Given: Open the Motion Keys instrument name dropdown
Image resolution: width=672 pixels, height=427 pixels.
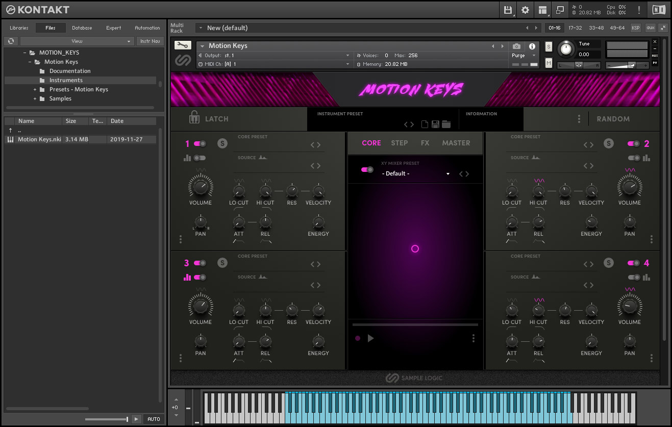Looking at the screenshot, I should pyautogui.click(x=345, y=46).
